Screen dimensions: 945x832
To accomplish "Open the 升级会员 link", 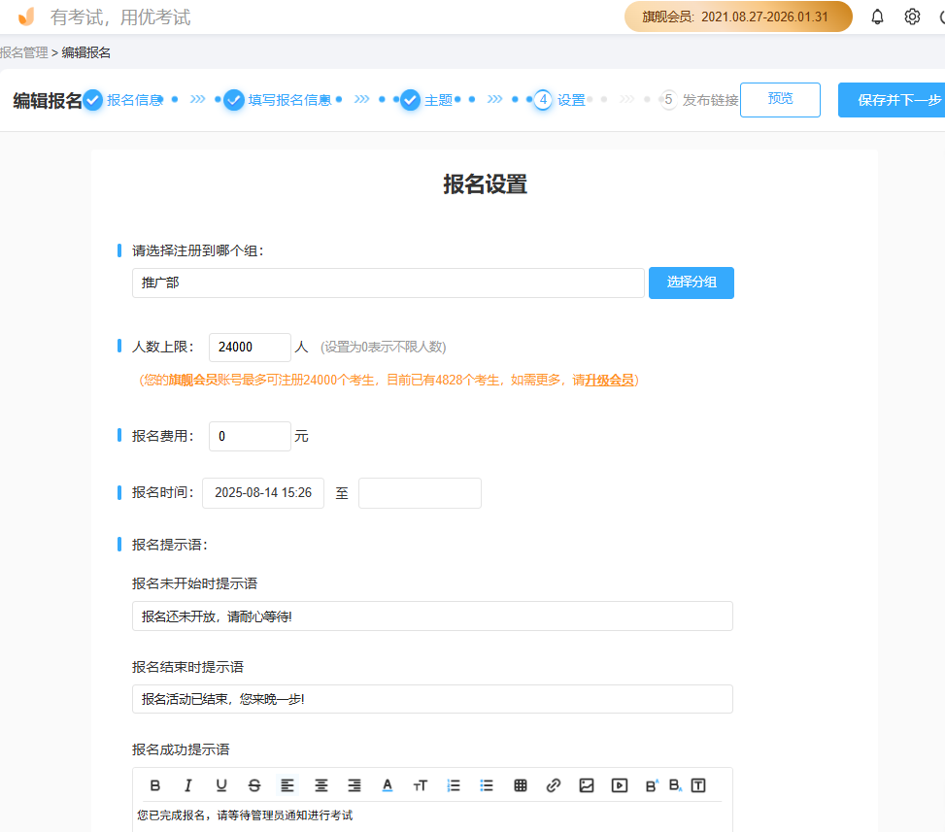I will point(609,381).
